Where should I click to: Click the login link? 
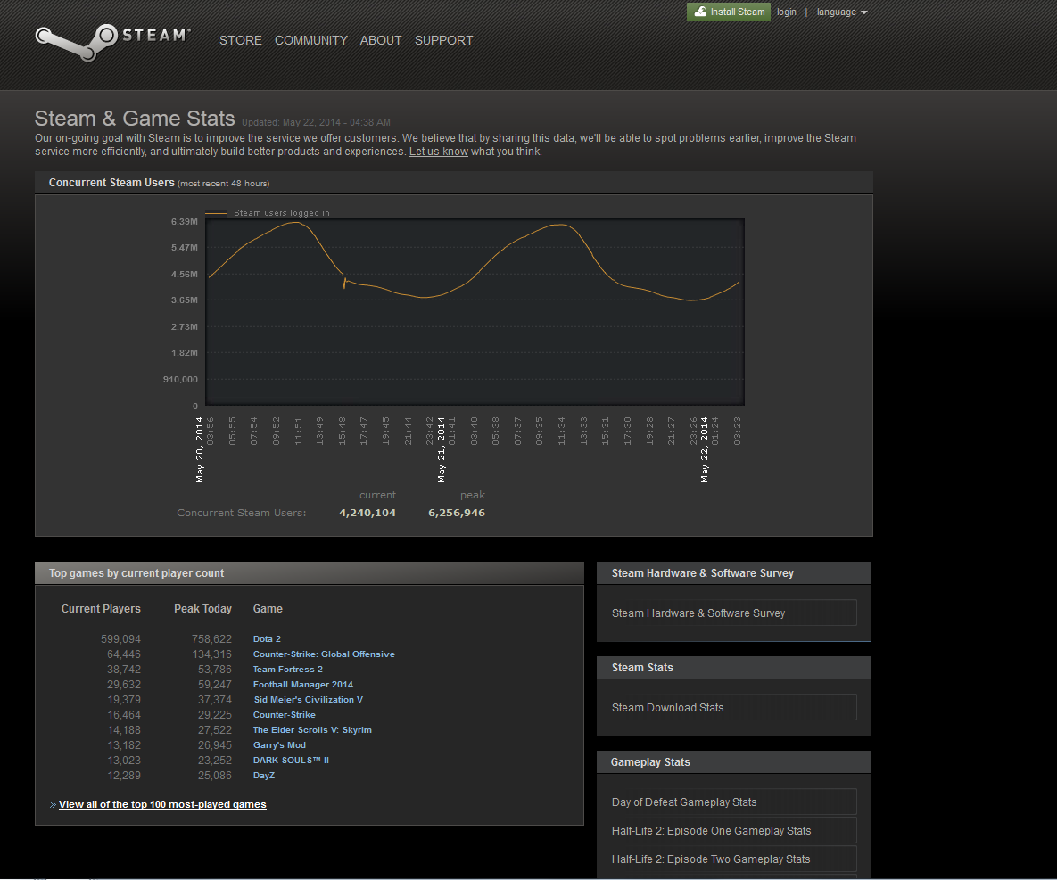[x=786, y=12]
